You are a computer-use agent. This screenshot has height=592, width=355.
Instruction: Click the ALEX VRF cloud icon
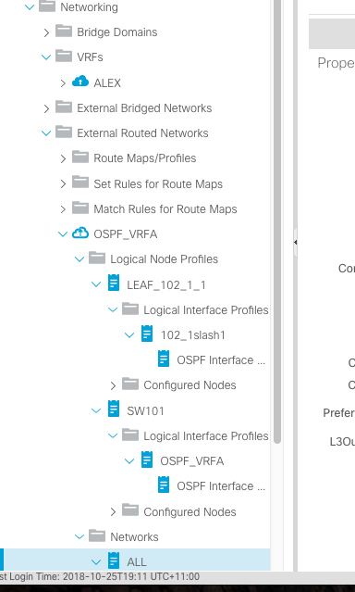(80, 82)
